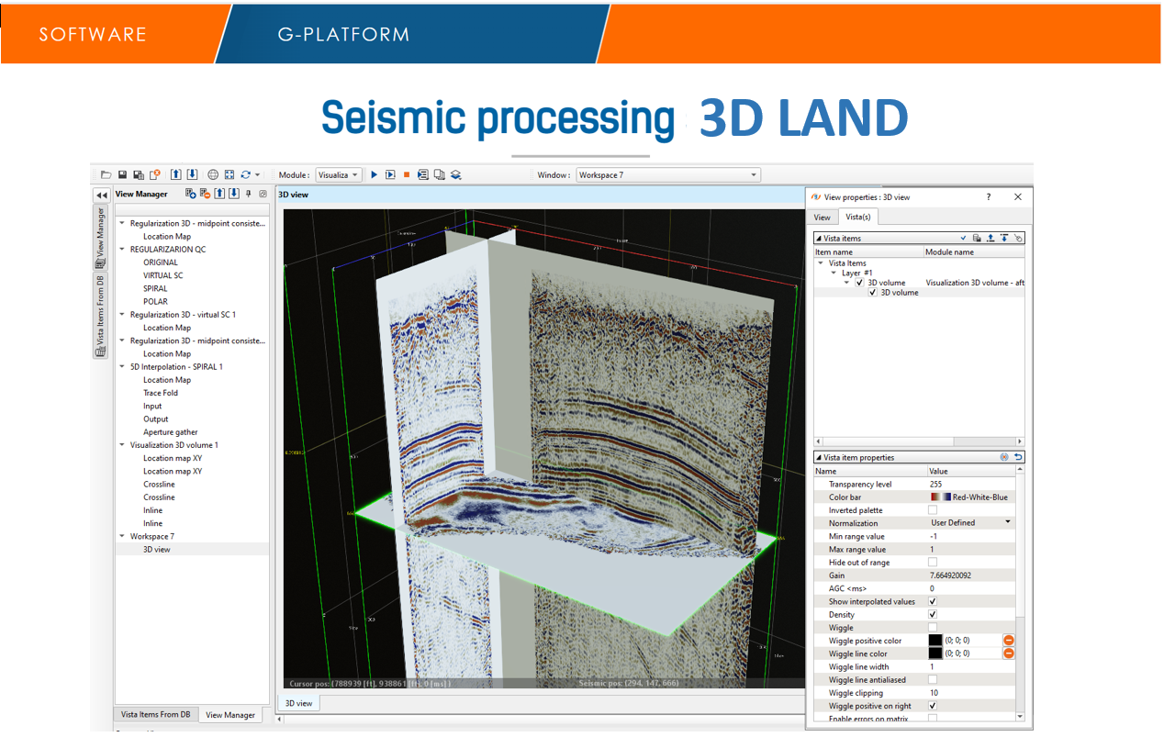Viewport: 1164px width, 737px height.
Task: Click the Wiggle line color black swatch
Action: tap(935, 653)
